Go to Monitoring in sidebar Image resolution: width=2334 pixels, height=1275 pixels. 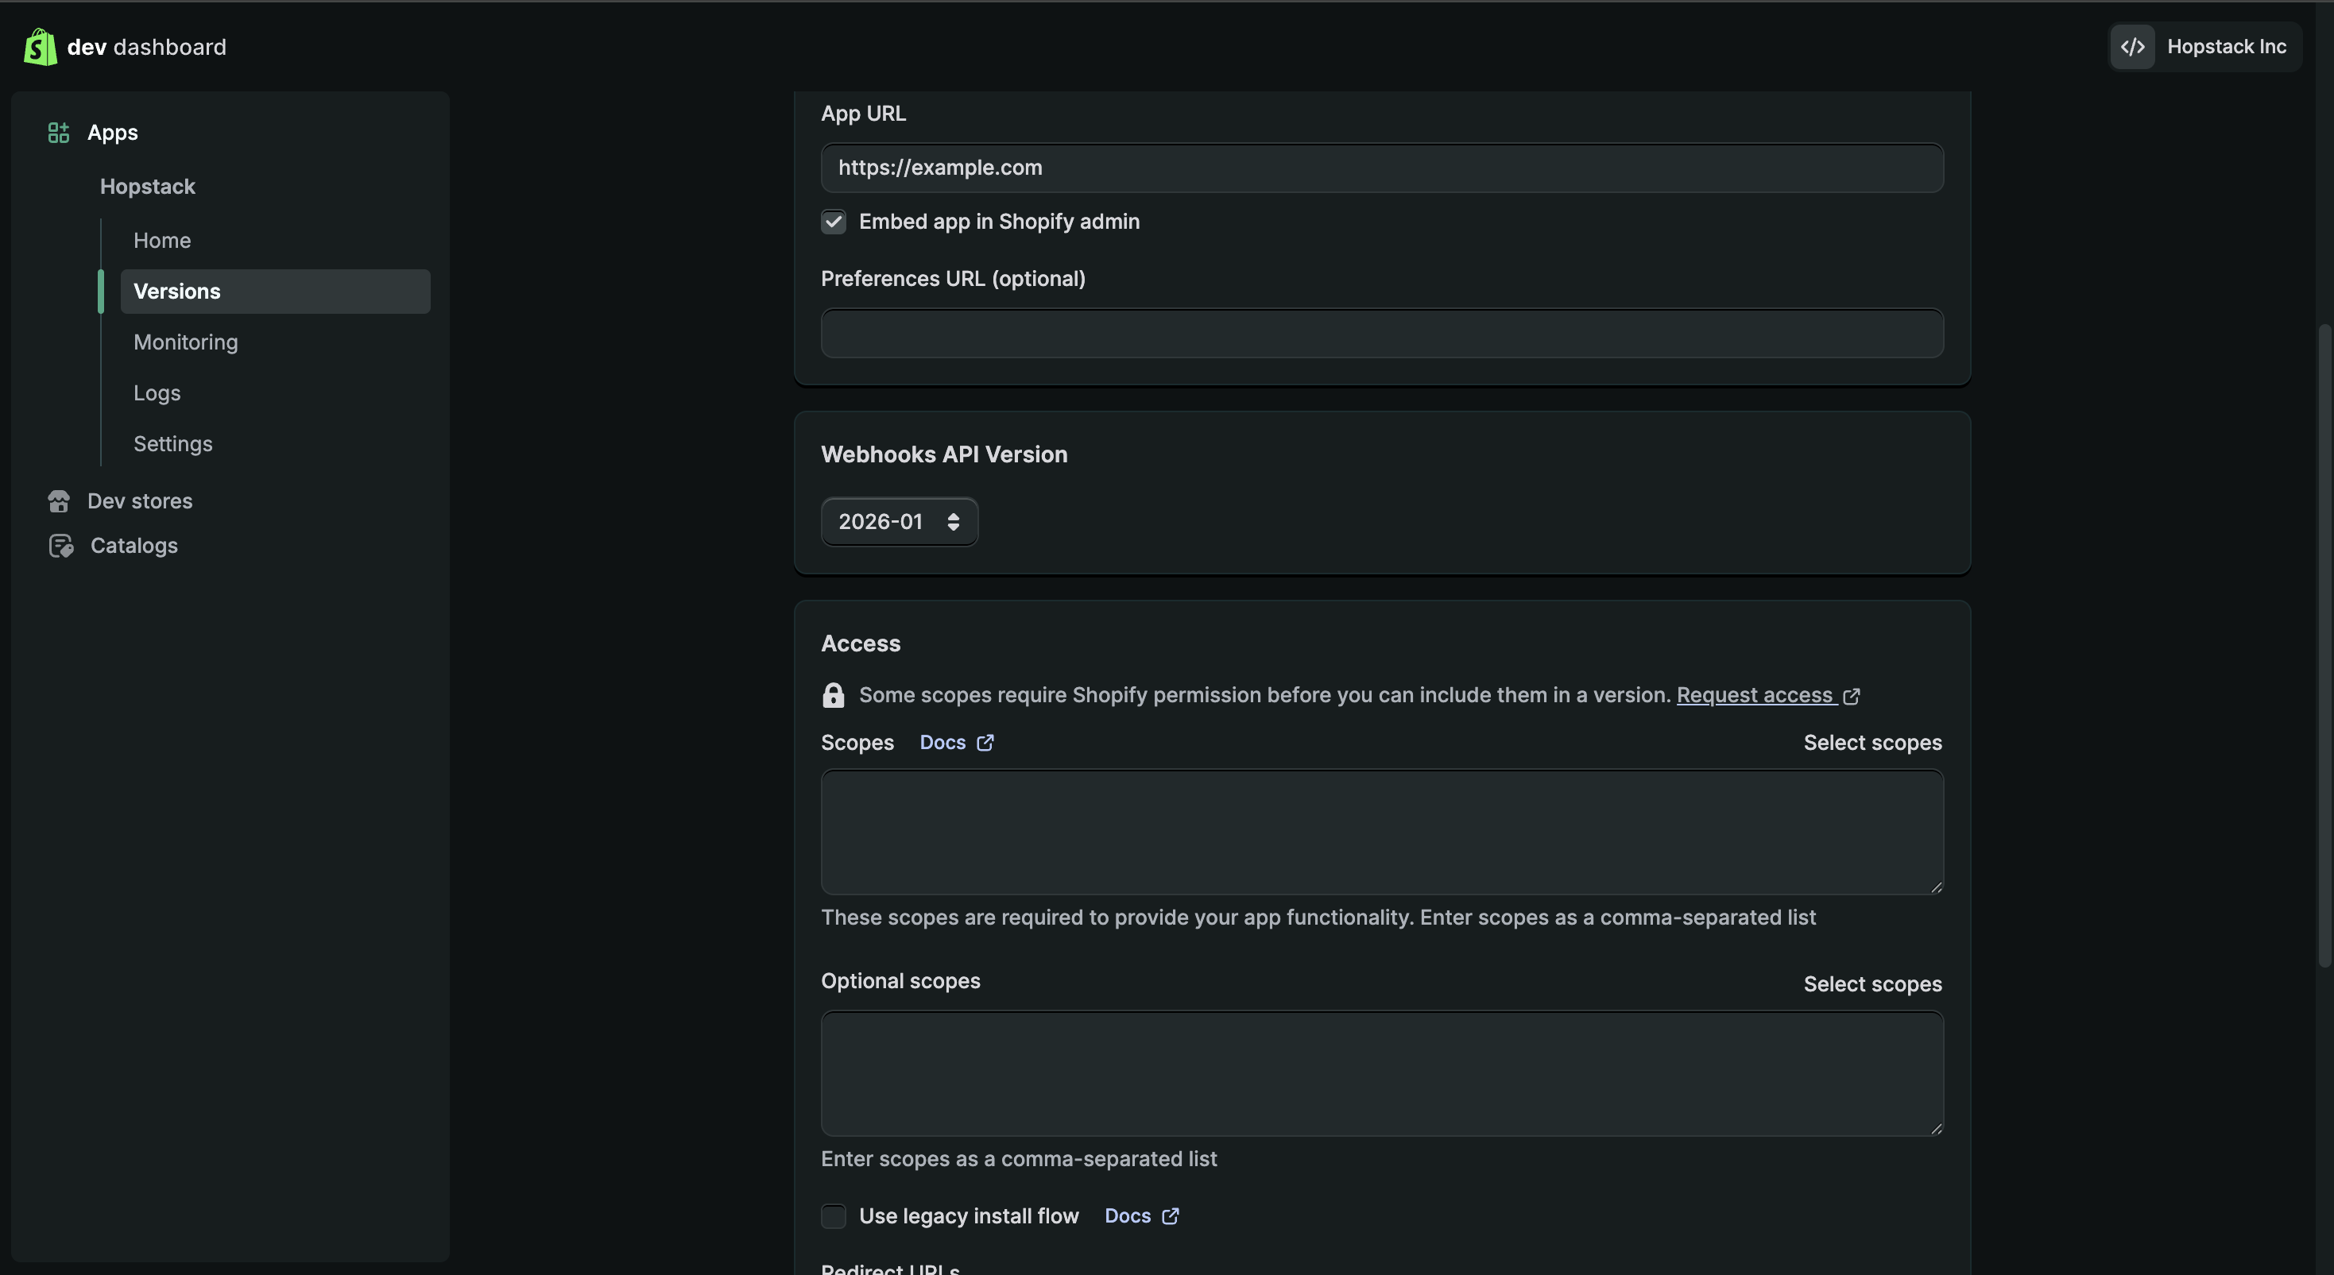(186, 342)
